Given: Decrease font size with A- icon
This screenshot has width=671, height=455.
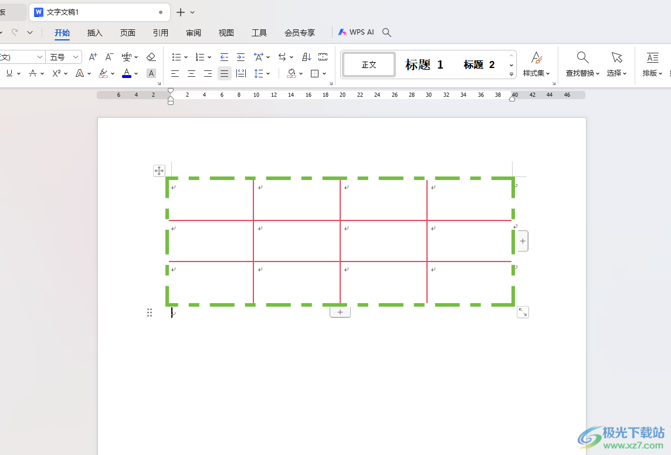Looking at the screenshot, I should 110,57.
